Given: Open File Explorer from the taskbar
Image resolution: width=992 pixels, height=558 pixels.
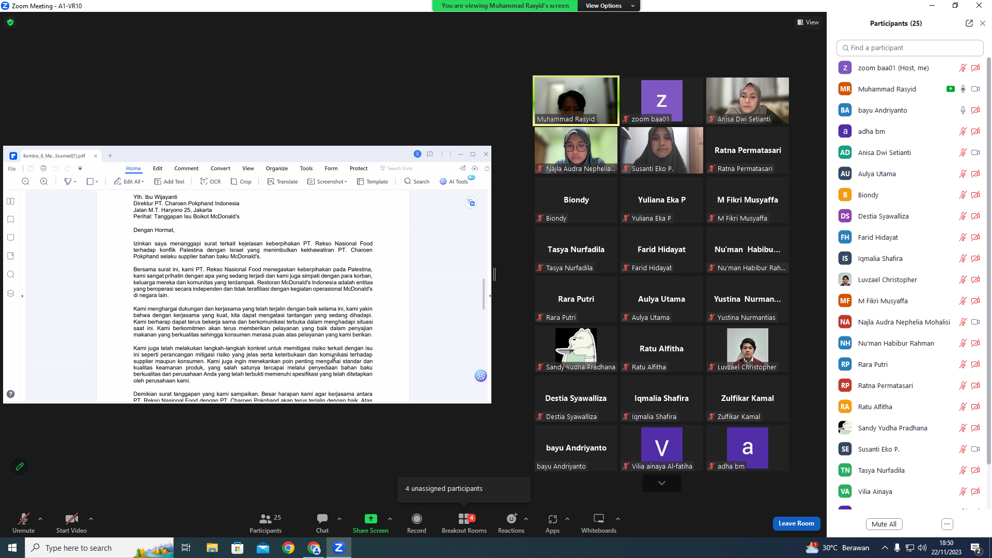Looking at the screenshot, I should click(x=212, y=548).
